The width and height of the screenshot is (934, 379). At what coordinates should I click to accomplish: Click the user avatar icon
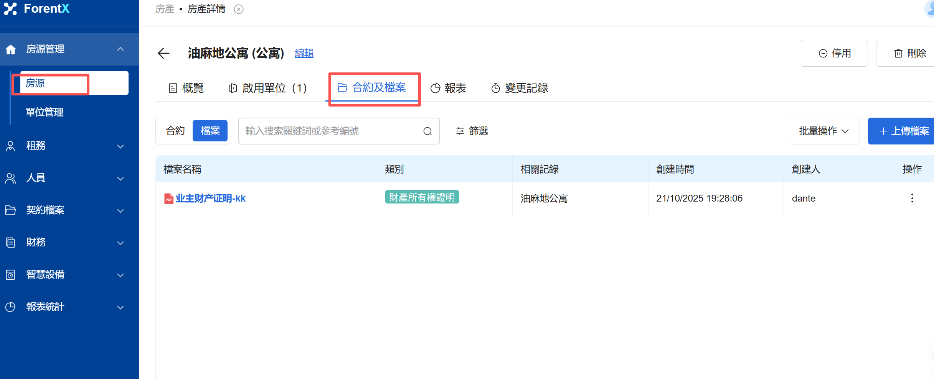click(930, 9)
